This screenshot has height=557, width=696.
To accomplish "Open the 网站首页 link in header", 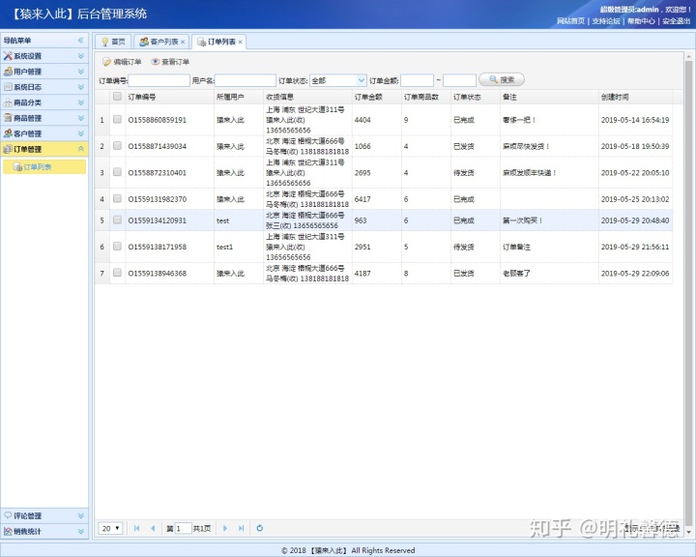I will (570, 21).
